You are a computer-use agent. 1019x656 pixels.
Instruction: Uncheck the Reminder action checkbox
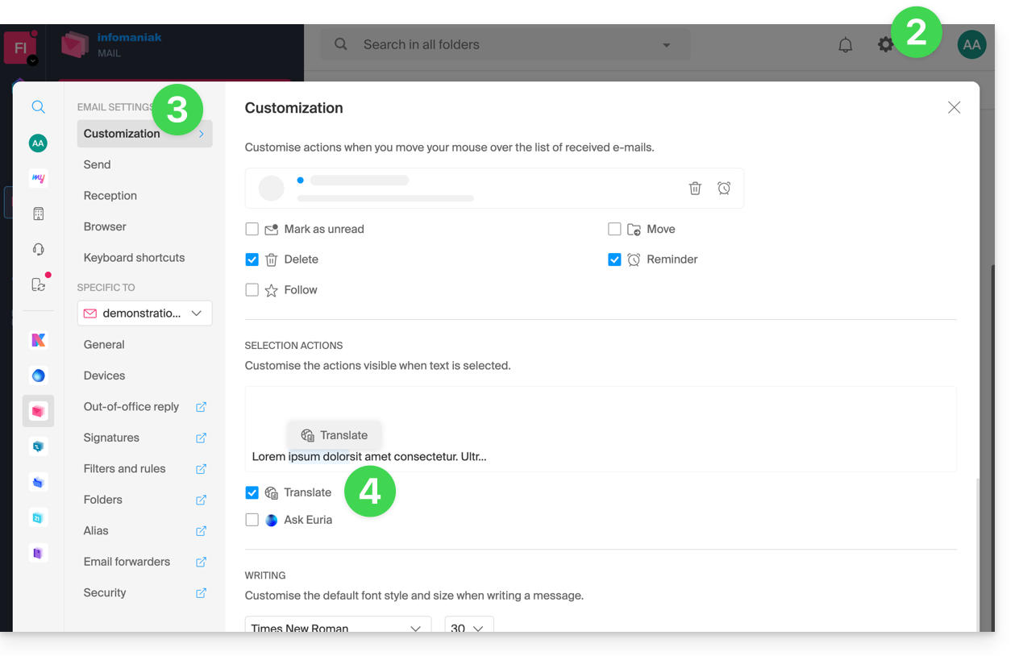[x=614, y=259]
